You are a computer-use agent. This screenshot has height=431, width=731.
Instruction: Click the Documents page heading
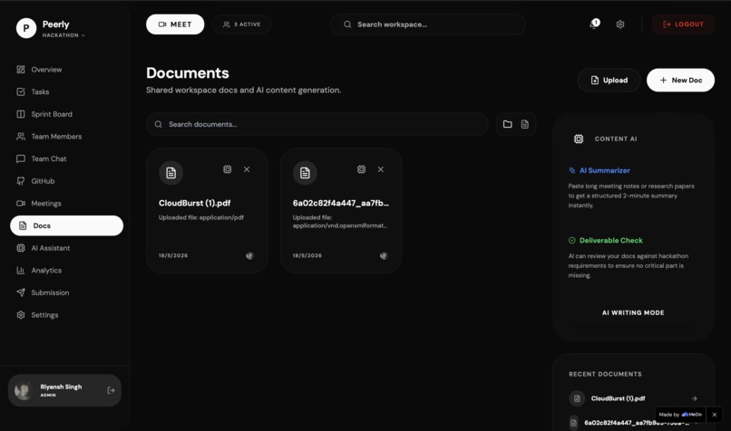click(188, 73)
